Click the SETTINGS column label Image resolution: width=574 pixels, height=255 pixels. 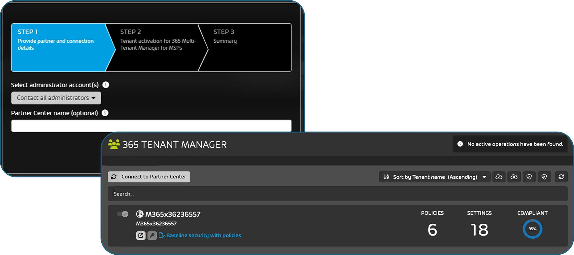coord(480,213)
